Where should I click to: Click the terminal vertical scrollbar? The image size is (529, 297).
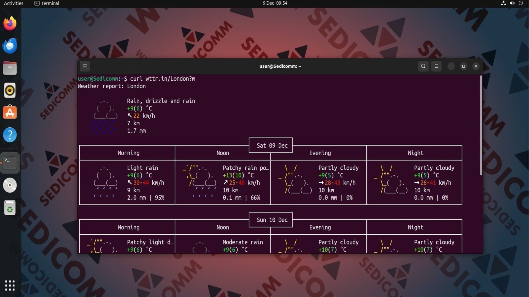click(x=481, y=125)
